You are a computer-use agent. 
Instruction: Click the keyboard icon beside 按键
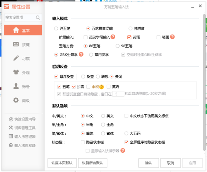click(x=16, y=44)
